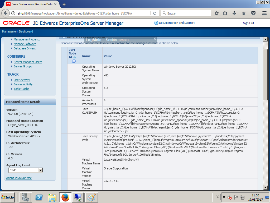Select the Java Environment Runtime tab
The image size is (270, 203).
32,4
